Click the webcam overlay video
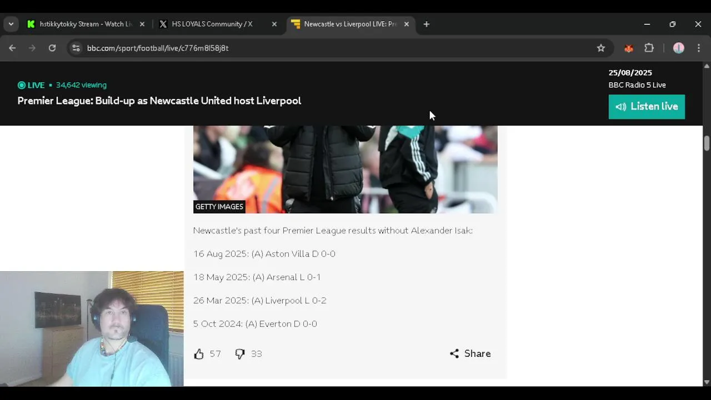The height and width of the screenshot is (400, 711). tap(92, 329)
